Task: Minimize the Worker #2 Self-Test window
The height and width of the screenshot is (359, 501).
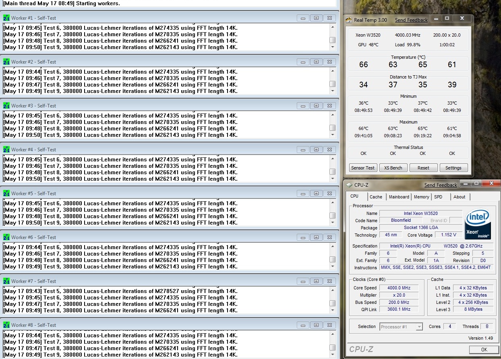Action: click(303, 62)
